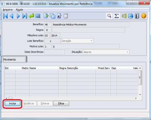Click the Nome column header
The image size is (151, 120).
tap(43, 68)
